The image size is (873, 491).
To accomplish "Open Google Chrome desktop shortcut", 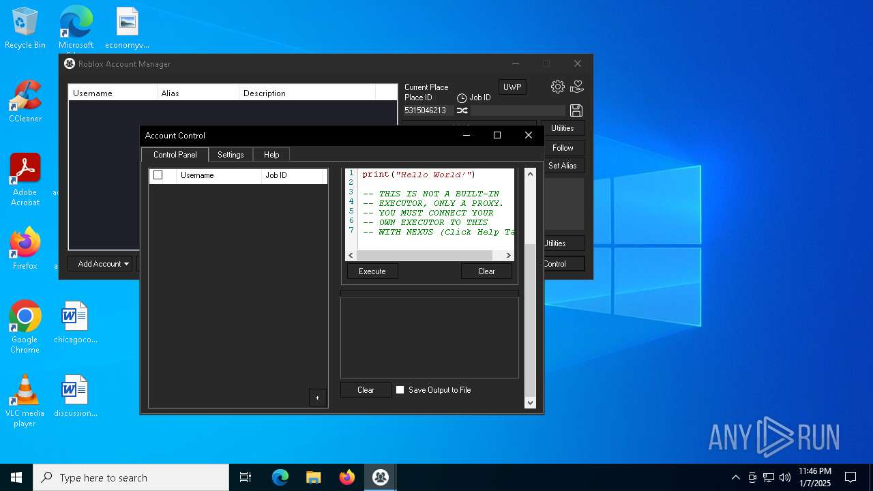I will 25,327.
